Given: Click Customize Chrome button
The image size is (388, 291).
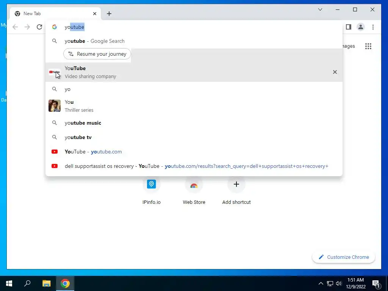Looking at the screenshot, I should (x=344, y=257).
